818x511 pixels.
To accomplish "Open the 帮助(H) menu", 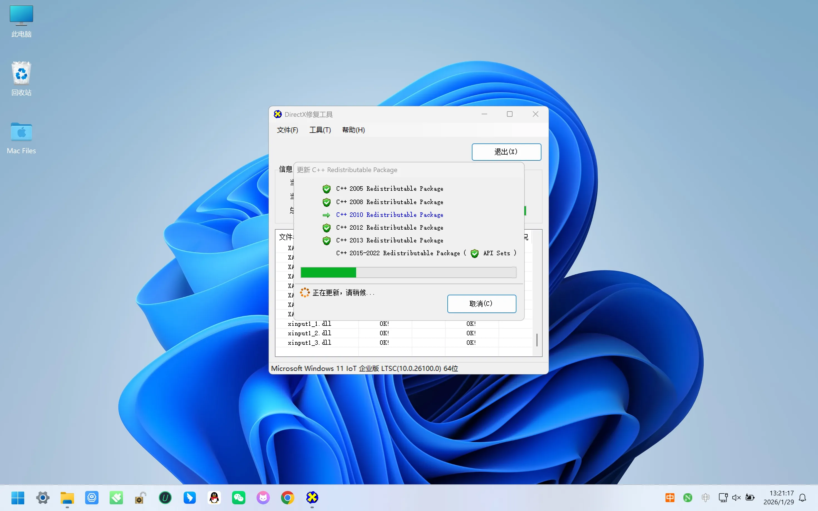I will (353, 130).
